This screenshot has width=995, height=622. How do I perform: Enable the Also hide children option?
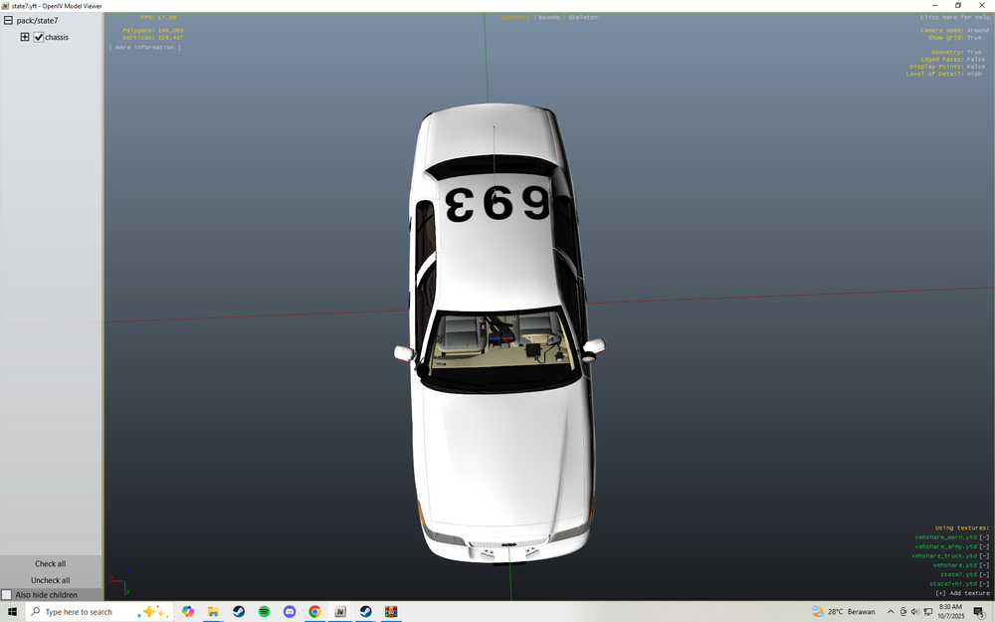point(6,594)
